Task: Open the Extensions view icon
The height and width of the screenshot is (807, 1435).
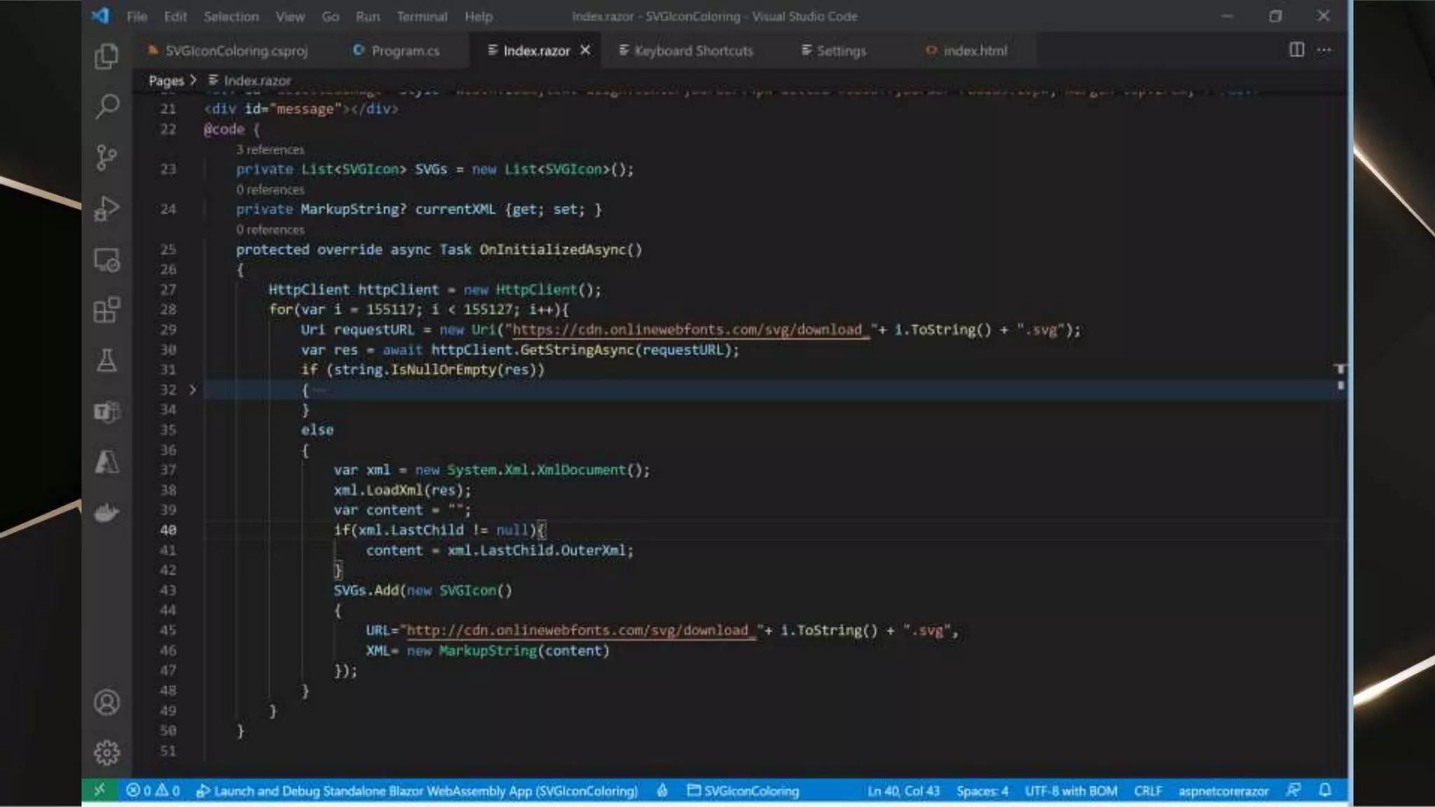Action: pos(107,310)
